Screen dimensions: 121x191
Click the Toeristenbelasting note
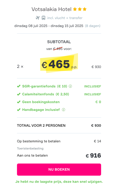(30, 149)
